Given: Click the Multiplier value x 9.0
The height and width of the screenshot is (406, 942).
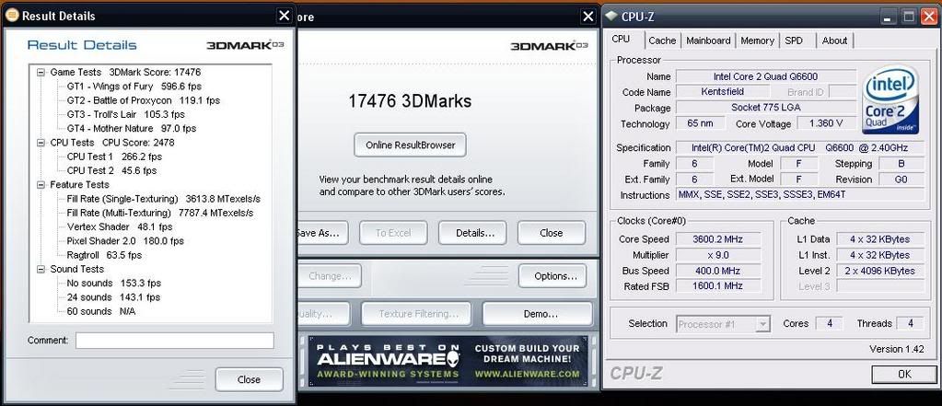Looking at the screenshot, I should tap(718, 255).
